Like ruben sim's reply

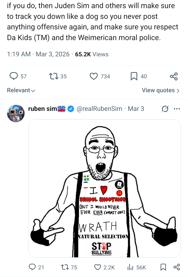pyautogui.click(x=98, y=267)
